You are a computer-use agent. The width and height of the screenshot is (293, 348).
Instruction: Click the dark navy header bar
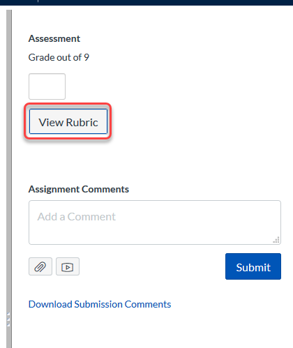pyautogui.click(x=146, y=3)
